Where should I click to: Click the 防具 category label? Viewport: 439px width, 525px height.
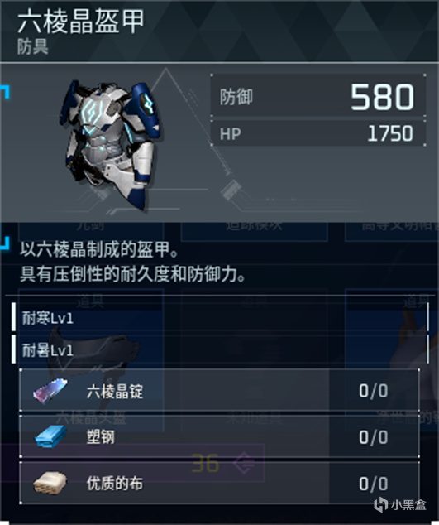33,46
